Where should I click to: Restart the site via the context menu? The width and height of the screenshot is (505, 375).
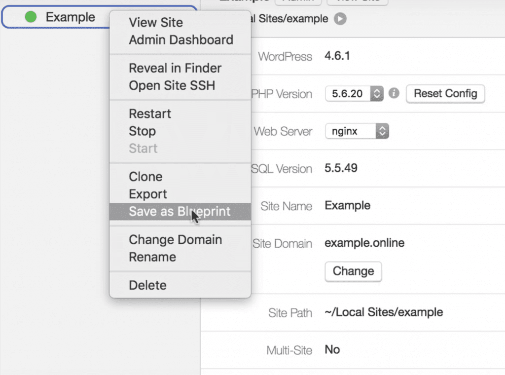pos(150,113)
